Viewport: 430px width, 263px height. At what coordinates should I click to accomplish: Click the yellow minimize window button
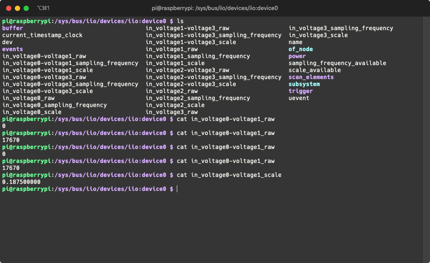pos(17,8)
